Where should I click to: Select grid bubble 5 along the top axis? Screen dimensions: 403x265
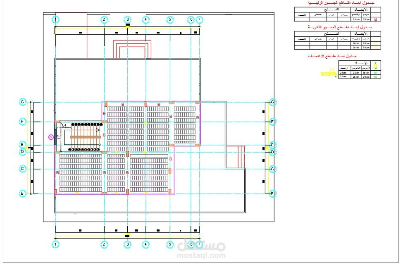click(x=169, y=19)
